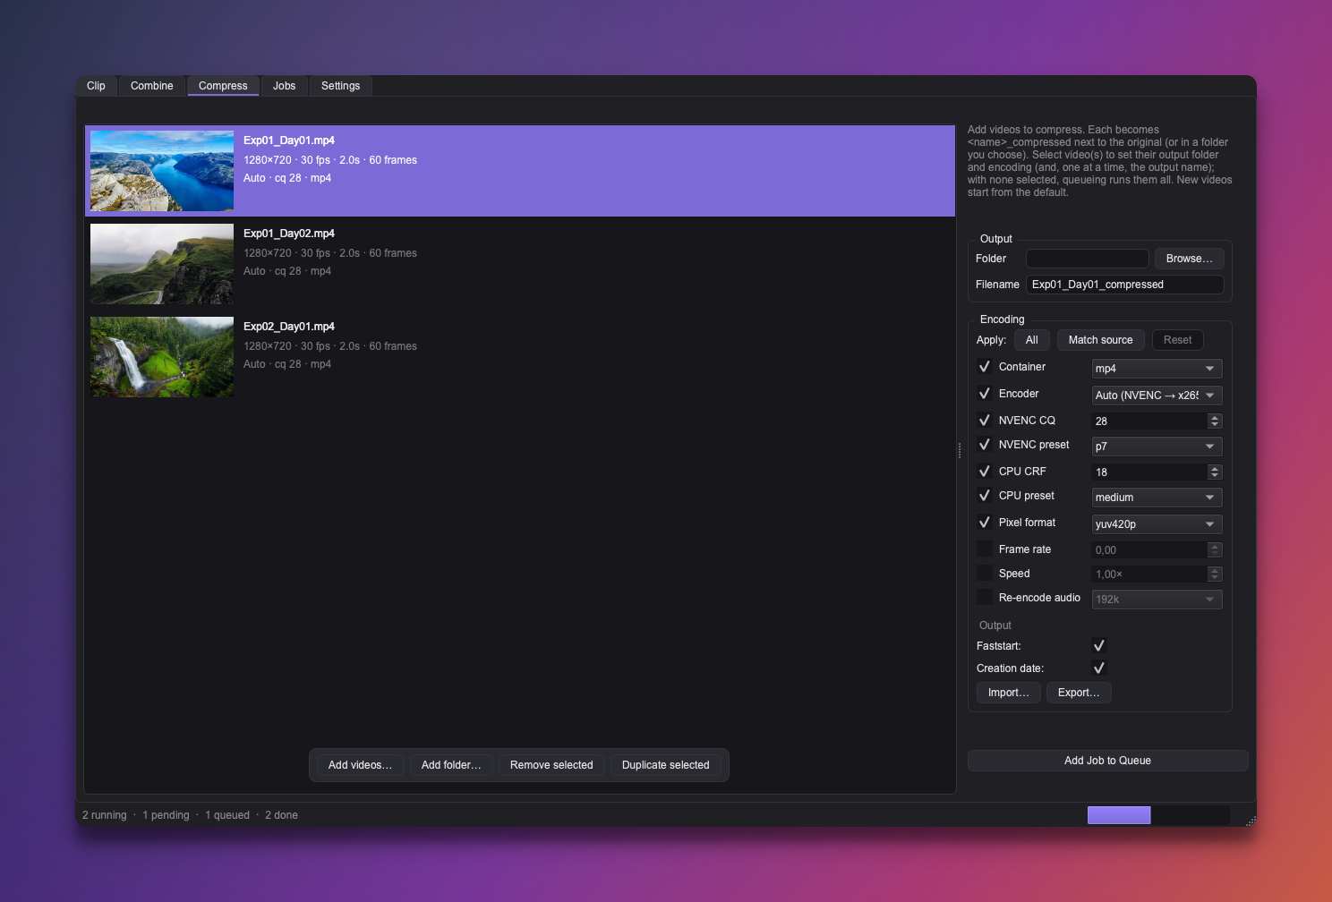This screenshot has height=902, width=1332.
Task: Toggle the CPU preset checkbox
Action: click(985, 496)
